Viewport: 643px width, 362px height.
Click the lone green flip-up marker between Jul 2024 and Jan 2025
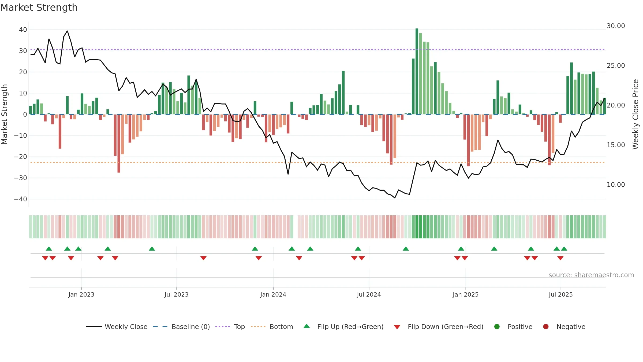tap(406, 249)
